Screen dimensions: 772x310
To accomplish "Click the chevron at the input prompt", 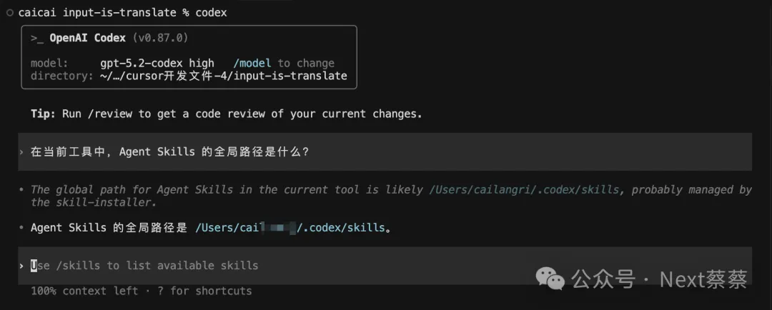I will point(22,266).
